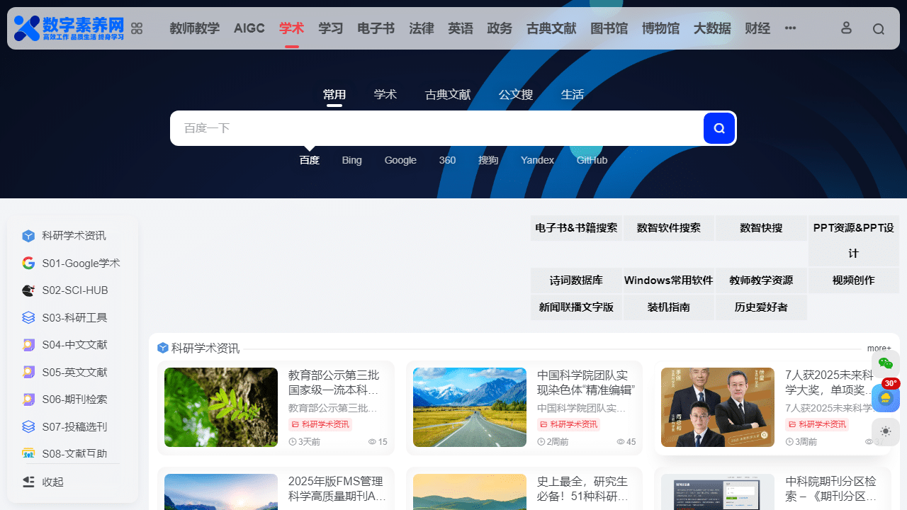Image resolution: width=907 pixels, height=510 pixels.
Task: Select Bing as the search engine
Action: coord(352,160)
